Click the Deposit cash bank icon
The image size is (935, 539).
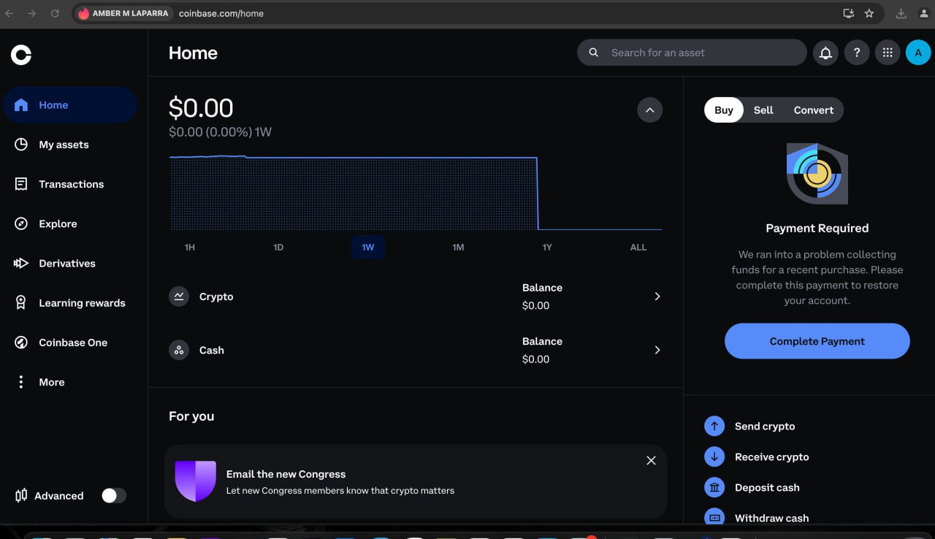714,487
